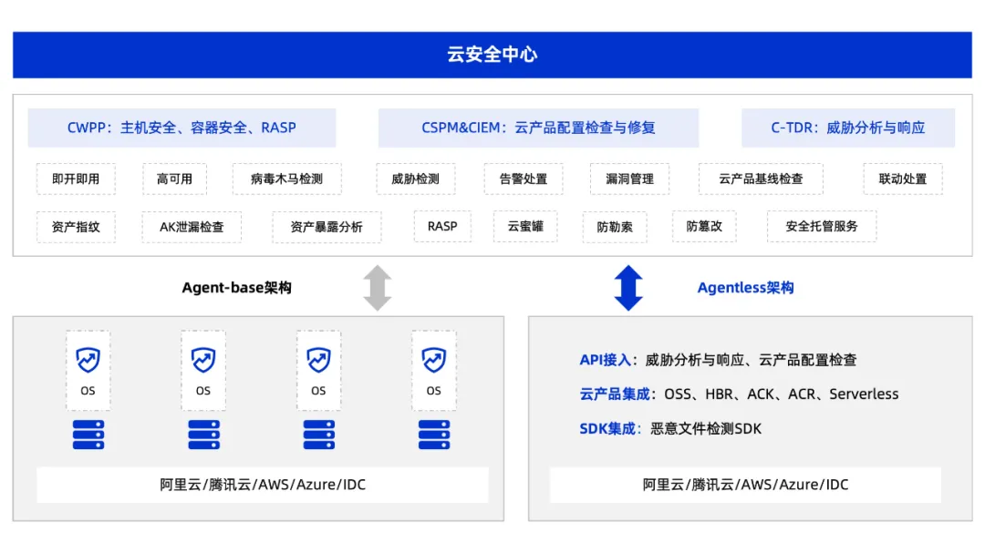Choose the 云蜜罐 box

(x=525, y=226)
